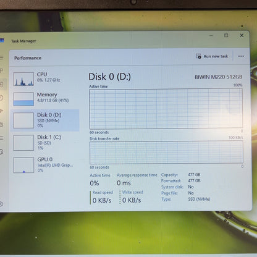The image size is (257, 257).
Task: Click the Run new task icon
Action: pyautogui.click(x=198, y=56)
